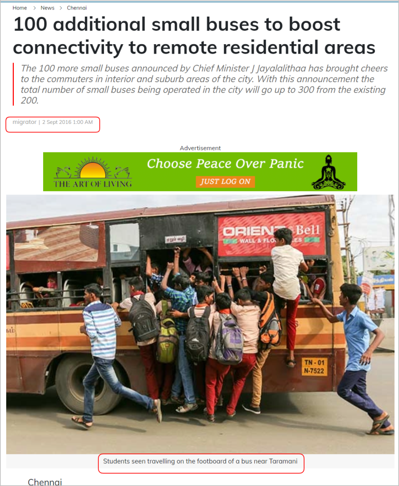
Task: Click the Choose Peace Over Panic banner text
Action: [225, 164]
